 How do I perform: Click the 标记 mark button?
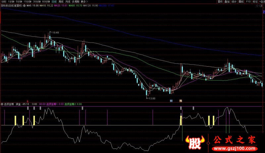(255, 2)
